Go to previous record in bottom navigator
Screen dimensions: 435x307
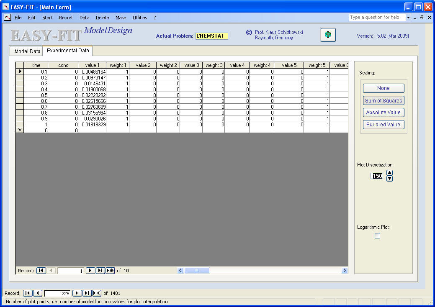point(38,293)
